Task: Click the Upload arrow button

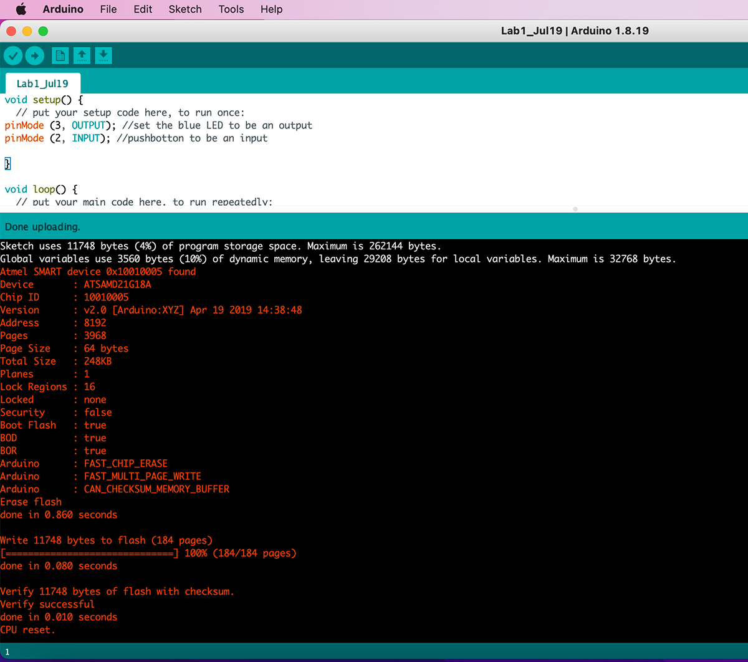Action: pyautogui.click(x=35, y=55)
